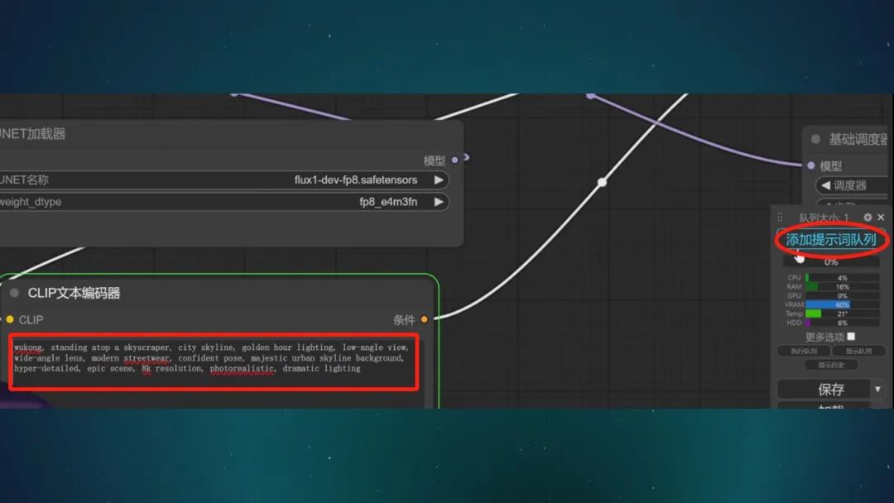Viewport: 894px width, 503px height.
Task: Click the VRAM 60% usage bar
Action: (842, 304)
